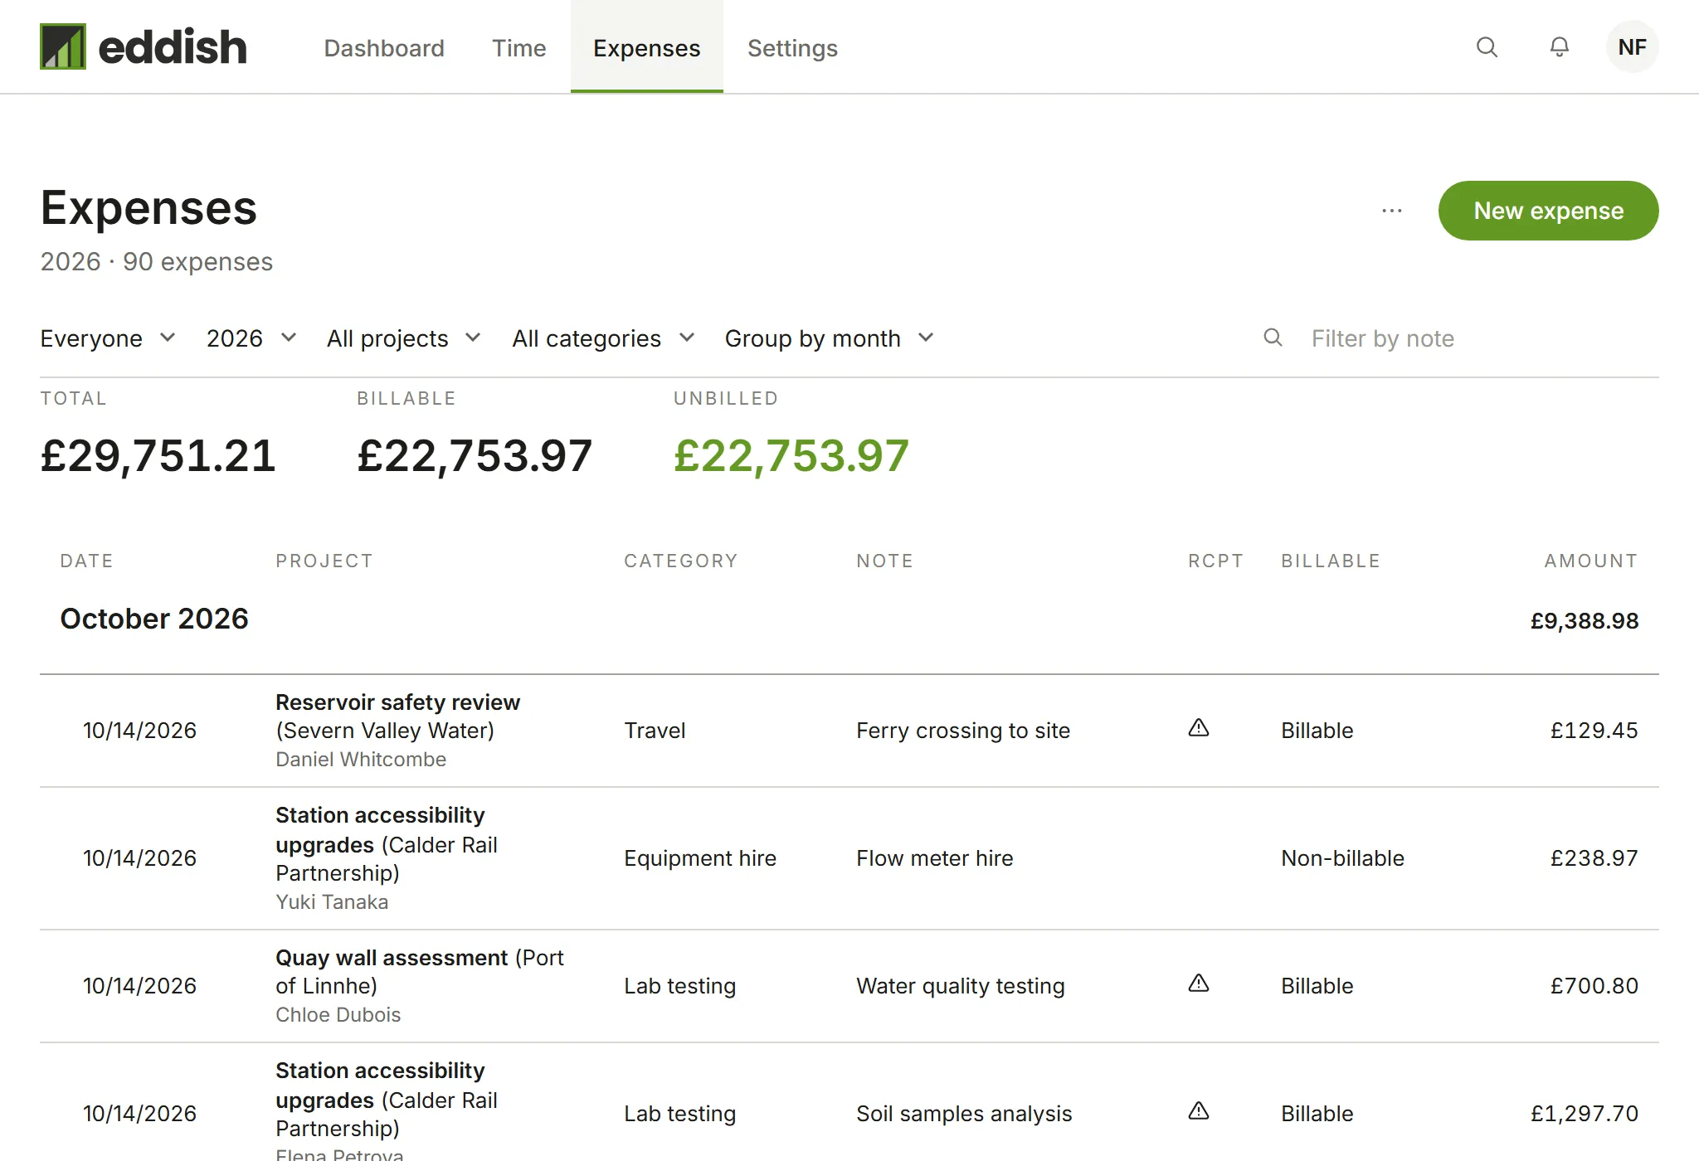This screenshot has width=1699, height=1161.
Task: Open the Quay wall assessment expense row
Action: [x=849, y=986]
